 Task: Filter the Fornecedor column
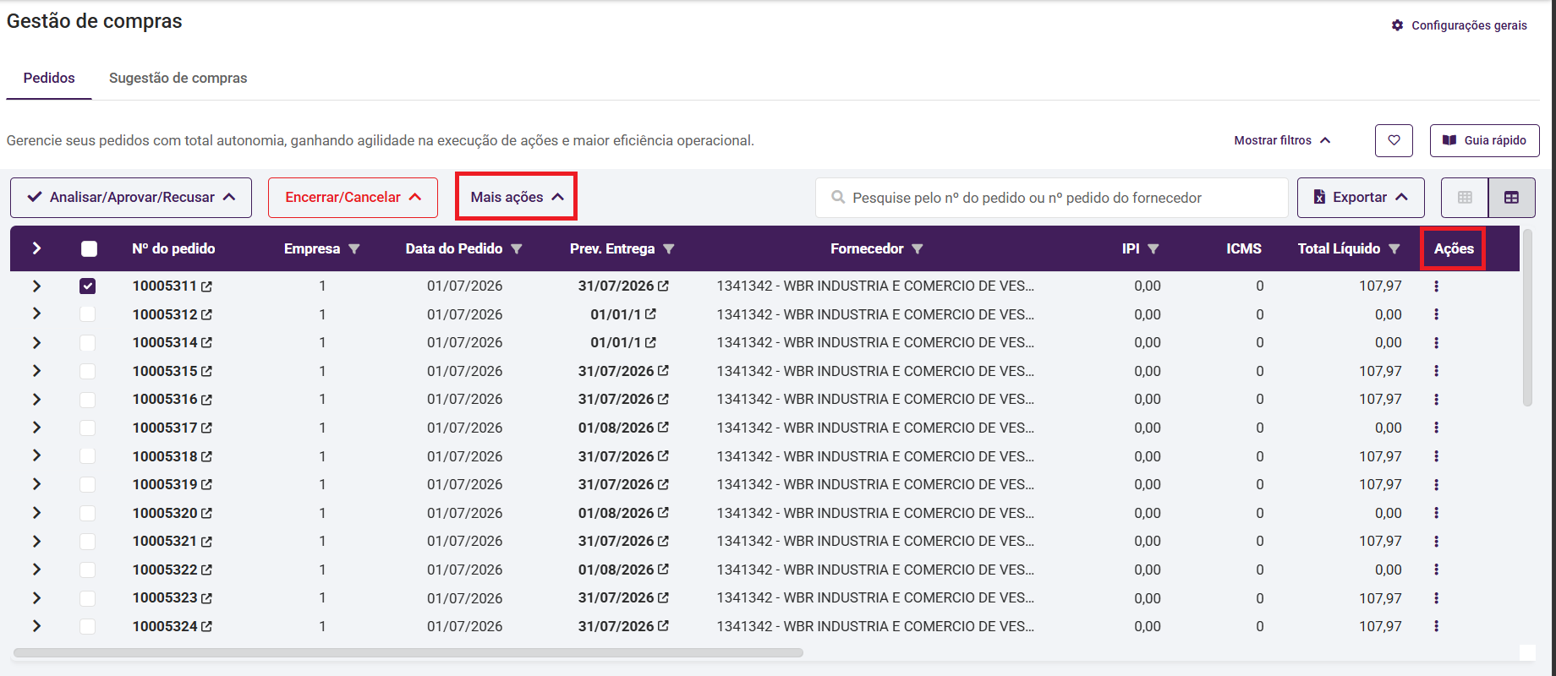[918, 249]
